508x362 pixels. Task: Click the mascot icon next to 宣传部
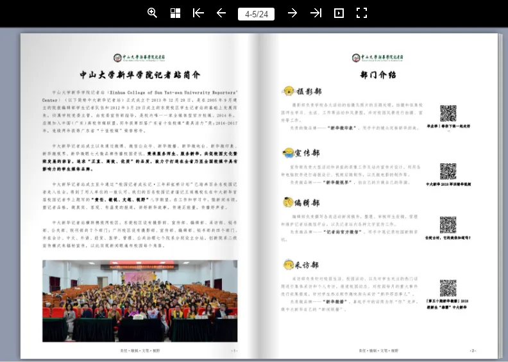pos(288,152)
